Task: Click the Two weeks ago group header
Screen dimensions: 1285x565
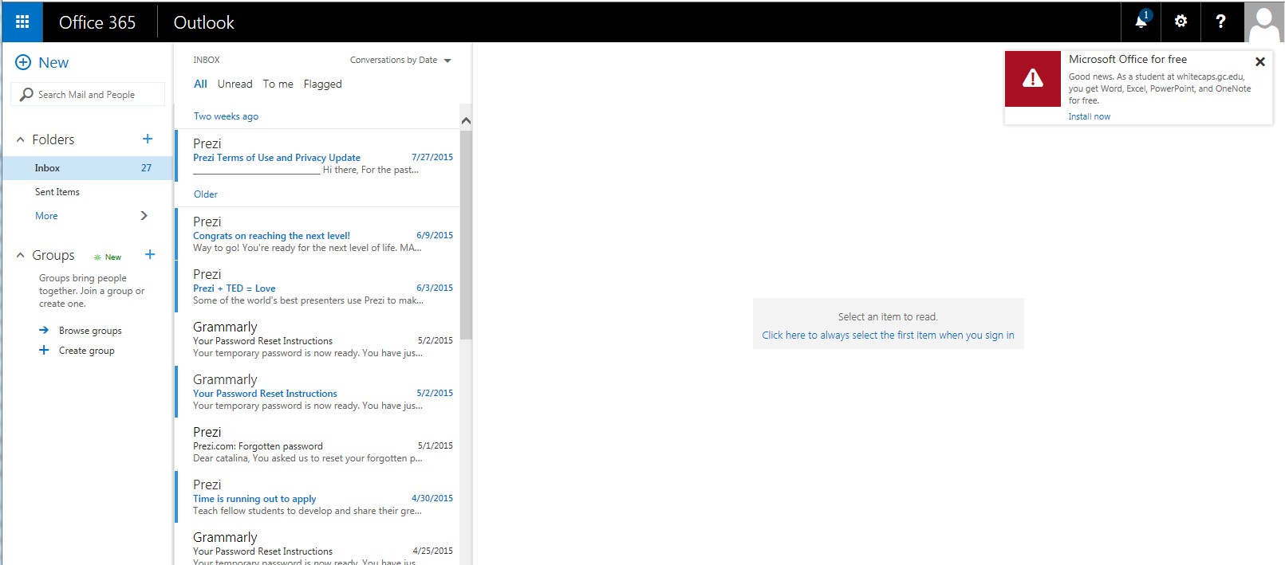Action: 226,116
